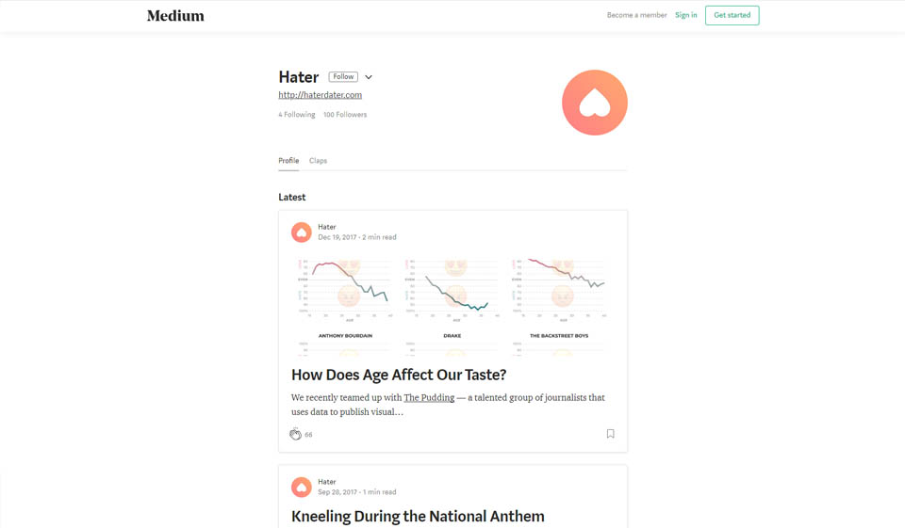Click author avatar on the Dec 19 post

302,232
